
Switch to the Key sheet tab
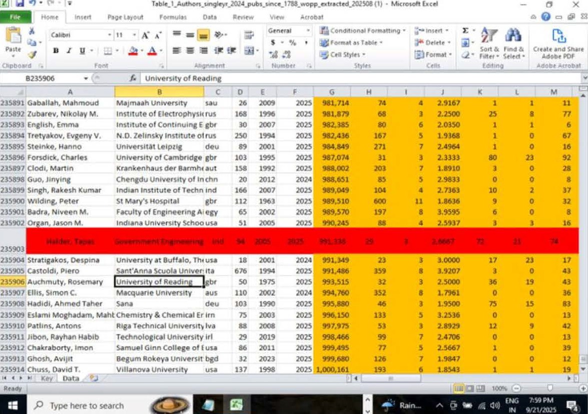click(x=47, y=378)
